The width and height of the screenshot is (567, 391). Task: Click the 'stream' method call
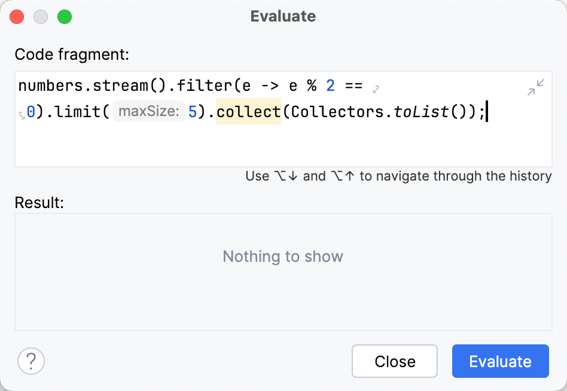tap(118, 85)
